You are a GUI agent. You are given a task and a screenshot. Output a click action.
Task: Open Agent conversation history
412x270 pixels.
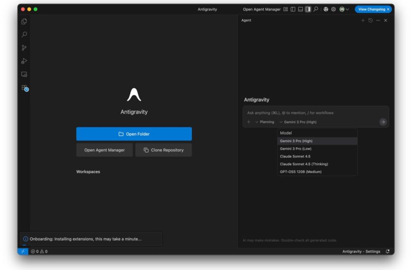coord(370,20)
